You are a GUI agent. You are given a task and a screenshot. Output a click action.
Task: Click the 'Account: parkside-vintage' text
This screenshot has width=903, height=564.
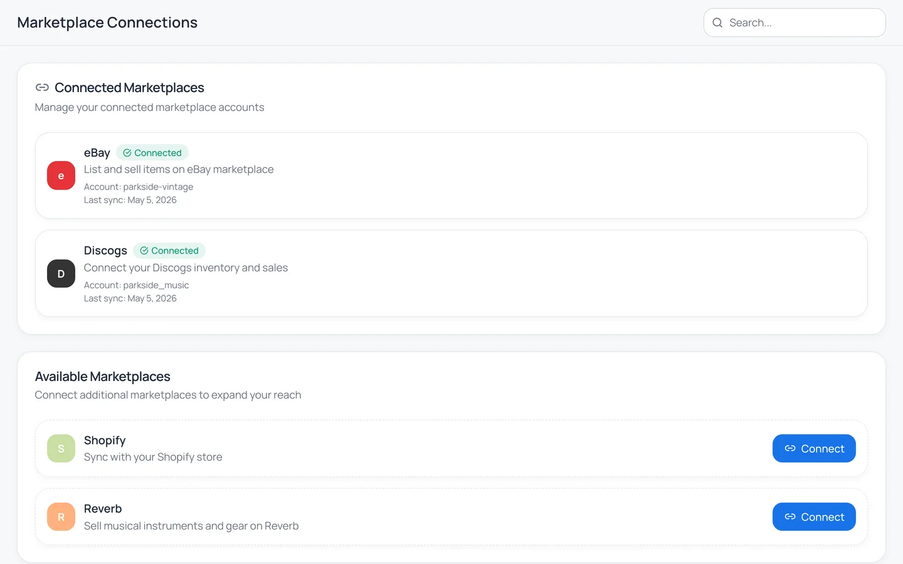point(139,187)
